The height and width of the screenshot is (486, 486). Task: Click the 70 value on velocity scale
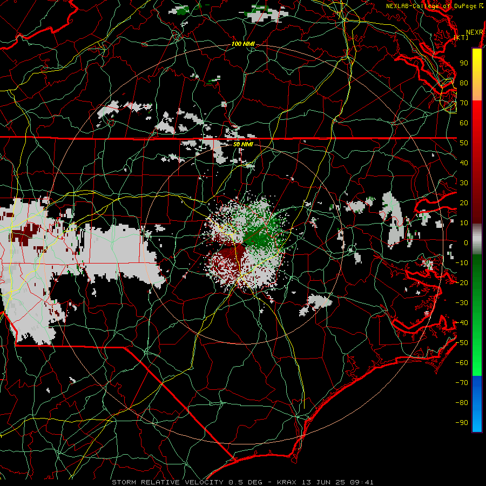point(464,103)
